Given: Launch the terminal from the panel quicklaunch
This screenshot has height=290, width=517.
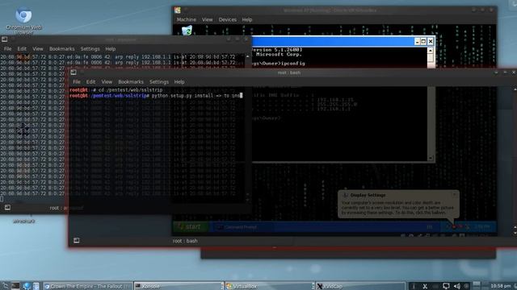Looking at the screenshot, I should point(15,286).
